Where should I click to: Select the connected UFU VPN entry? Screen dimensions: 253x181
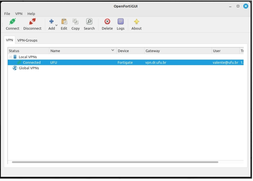point(84,62)
